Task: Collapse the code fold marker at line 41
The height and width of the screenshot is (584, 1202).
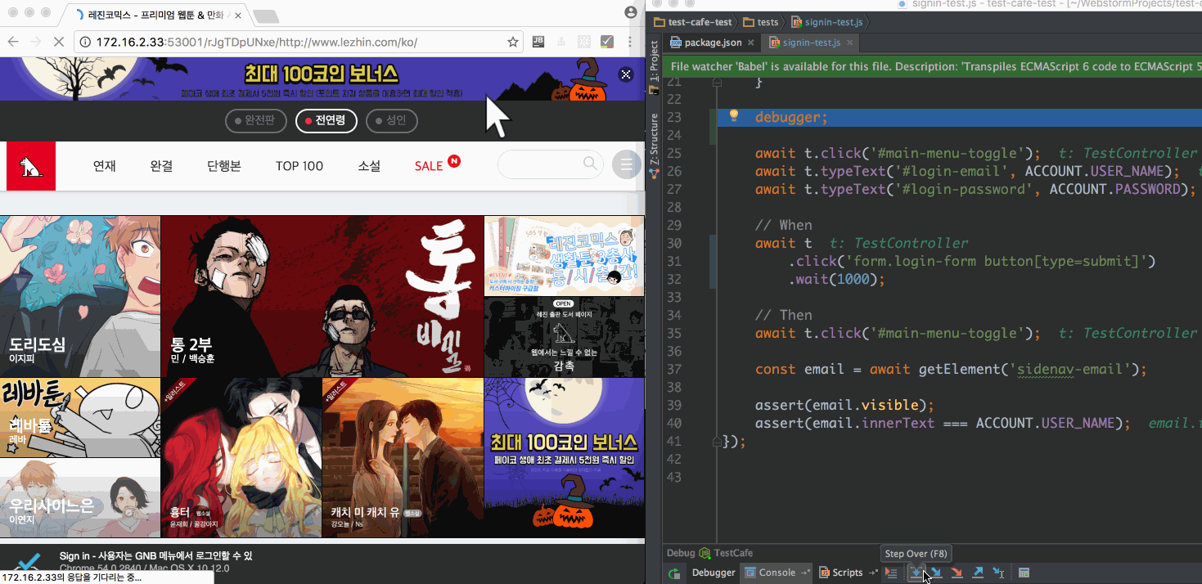Action: point(717,441)
